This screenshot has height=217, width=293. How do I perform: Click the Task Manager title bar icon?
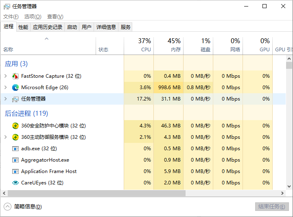pyautogui.click(x=7, y=7)
